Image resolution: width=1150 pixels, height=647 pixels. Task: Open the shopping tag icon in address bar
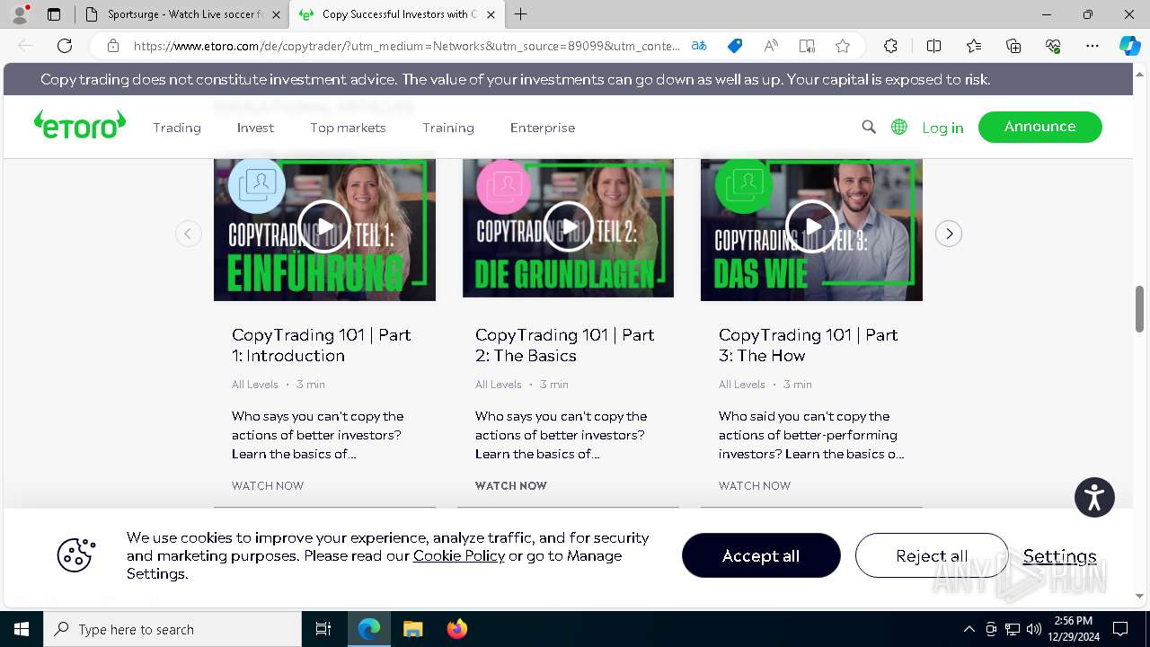coord(735,46)
